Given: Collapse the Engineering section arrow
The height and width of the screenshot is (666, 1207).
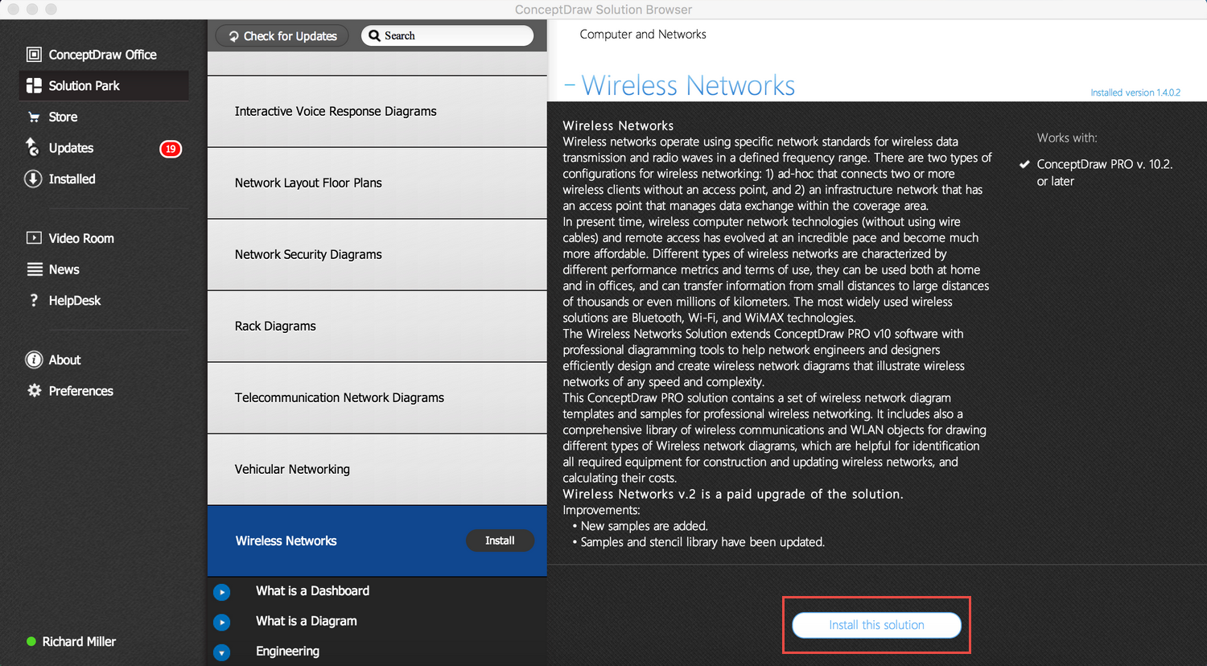Looking at the screenshot, I should [x=222, y=652].
